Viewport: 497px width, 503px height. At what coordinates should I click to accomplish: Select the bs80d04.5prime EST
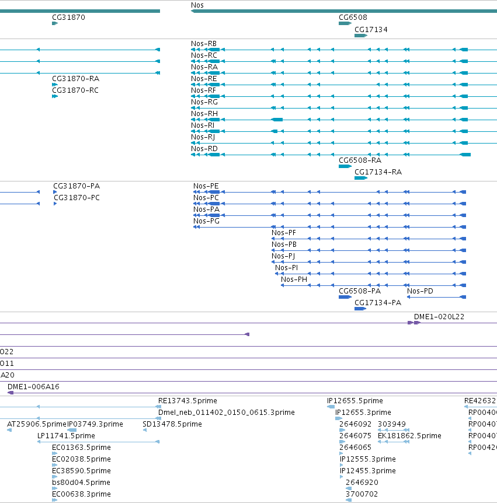(81, 482)
